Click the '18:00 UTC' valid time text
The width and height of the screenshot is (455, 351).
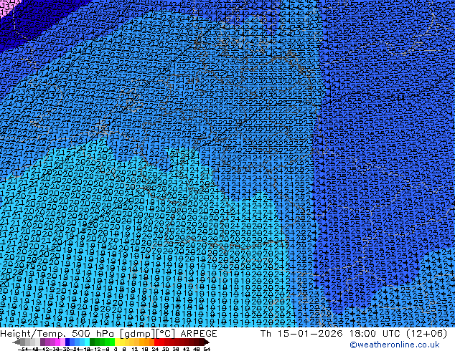pyautogui.click(x=376, y=334)
